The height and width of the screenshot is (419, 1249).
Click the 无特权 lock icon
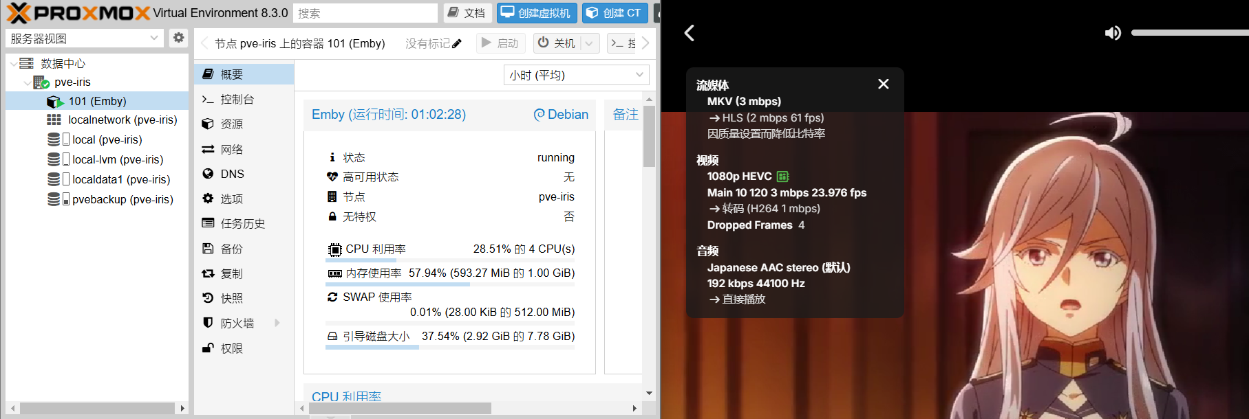coord(332,216)
